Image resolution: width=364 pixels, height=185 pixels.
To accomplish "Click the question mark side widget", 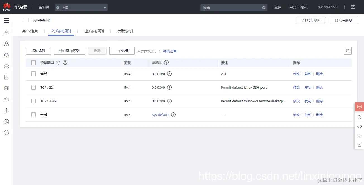I will coord(360,135).
